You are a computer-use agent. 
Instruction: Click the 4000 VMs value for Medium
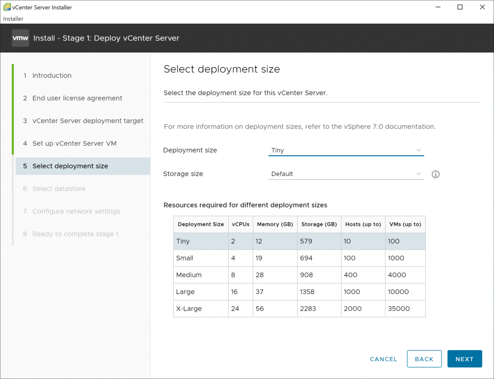coord(397,275)
